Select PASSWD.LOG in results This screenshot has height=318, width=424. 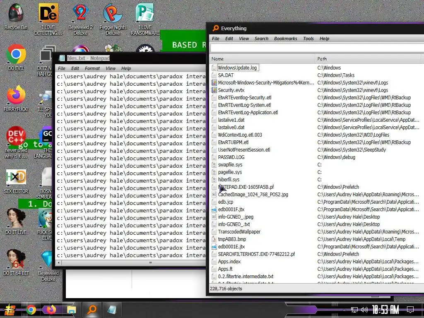coord(231,157)
